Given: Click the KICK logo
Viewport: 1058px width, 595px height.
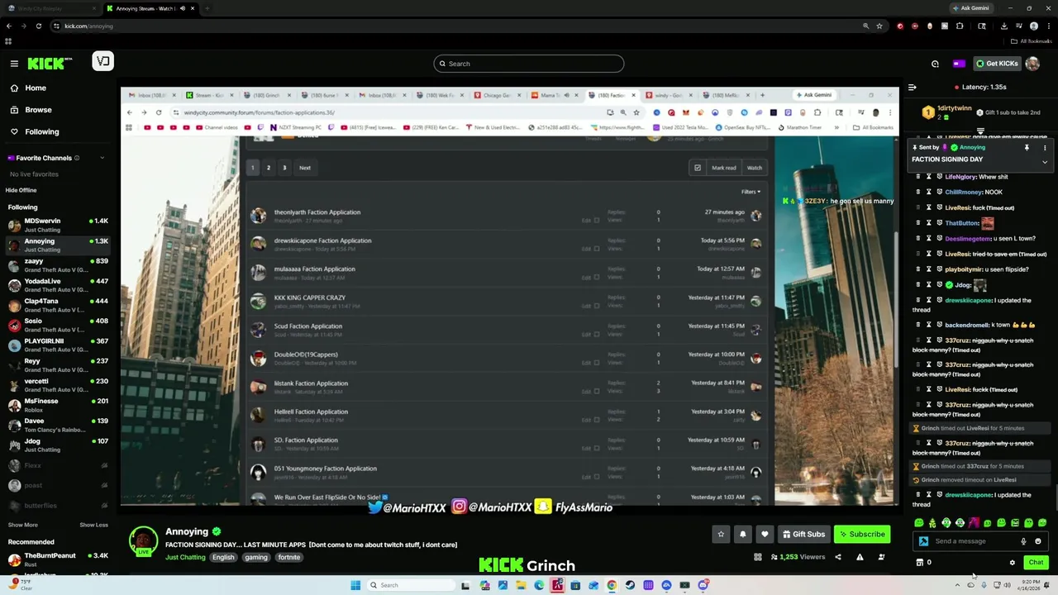Looking at the screenshot, I should [49, 64].
